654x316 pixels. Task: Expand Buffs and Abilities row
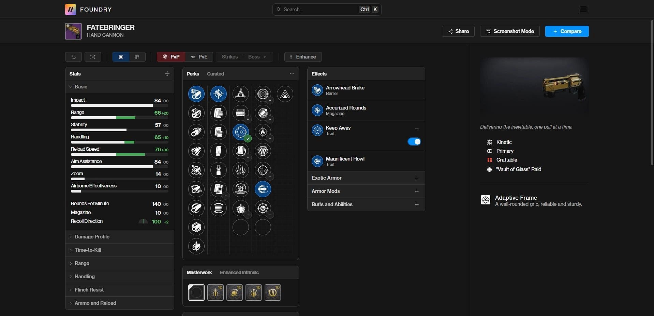click(366, 204)
